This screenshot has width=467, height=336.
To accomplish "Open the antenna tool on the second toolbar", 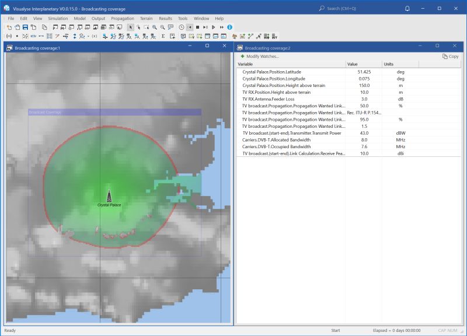I will tap(9, 36).
